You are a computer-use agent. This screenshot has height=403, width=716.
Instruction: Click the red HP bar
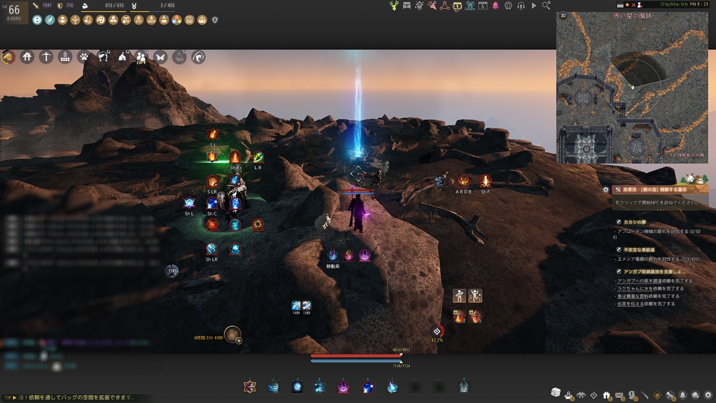coord(356,355)
